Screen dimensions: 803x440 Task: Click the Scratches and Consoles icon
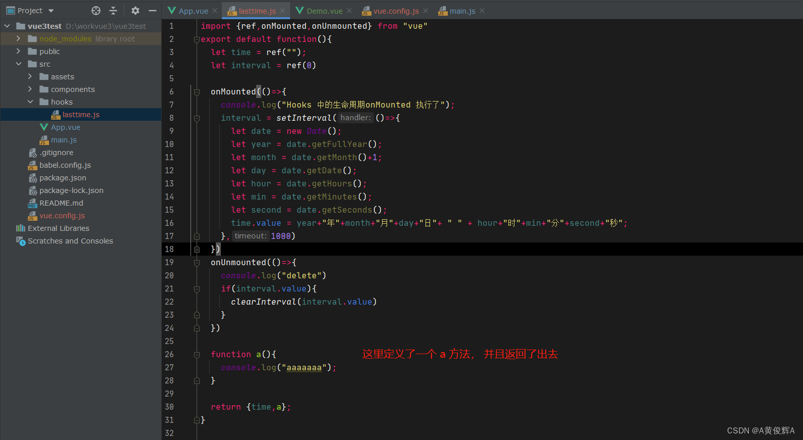pyautogui.click(x=21, y=241)
